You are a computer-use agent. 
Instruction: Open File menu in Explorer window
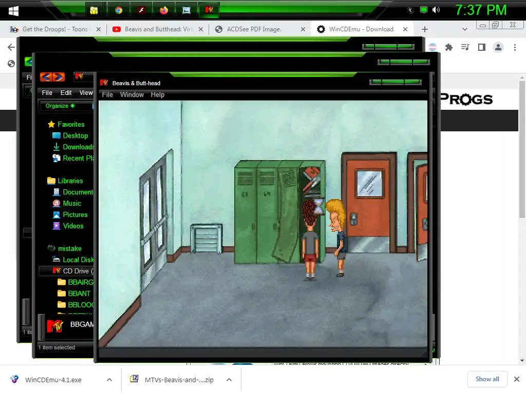click(x=47, y=93)
